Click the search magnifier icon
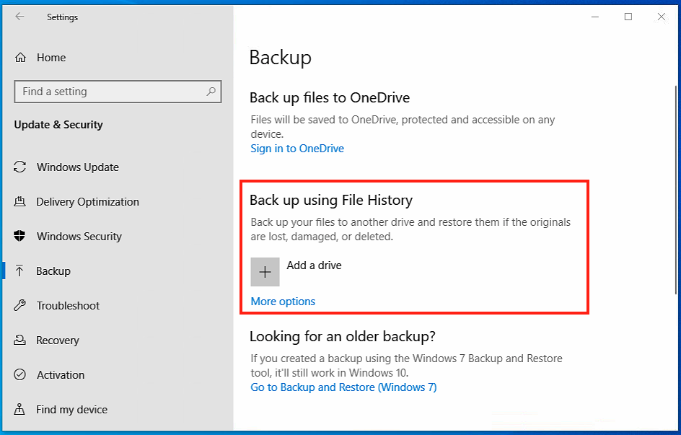This screenshot has height=435, width=681. [x=211, y=92]
